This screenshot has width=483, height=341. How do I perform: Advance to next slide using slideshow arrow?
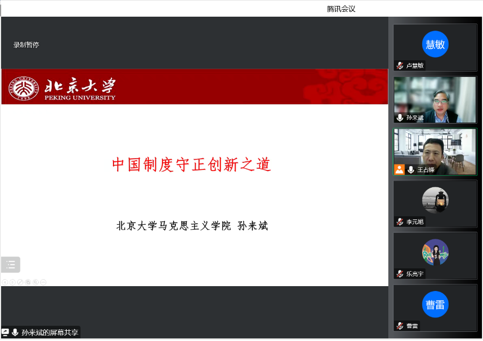tap(12, 282)
